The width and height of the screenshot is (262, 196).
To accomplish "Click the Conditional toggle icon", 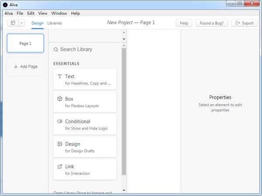I will coord(60,122).
